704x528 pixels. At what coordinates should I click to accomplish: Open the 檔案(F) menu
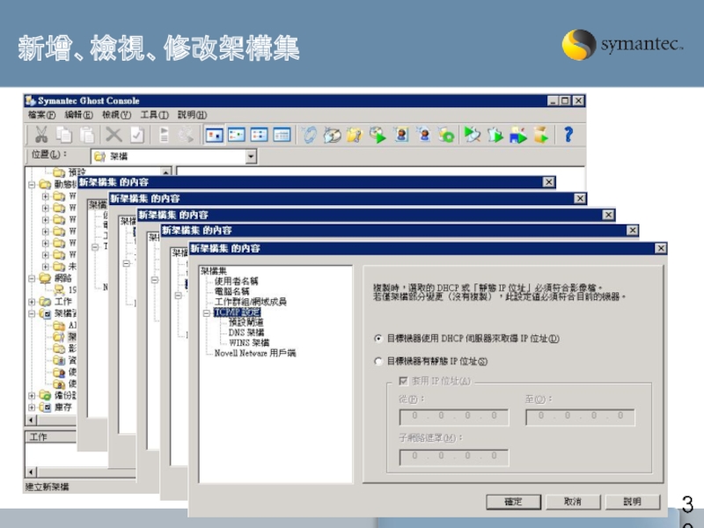point(41,115)
